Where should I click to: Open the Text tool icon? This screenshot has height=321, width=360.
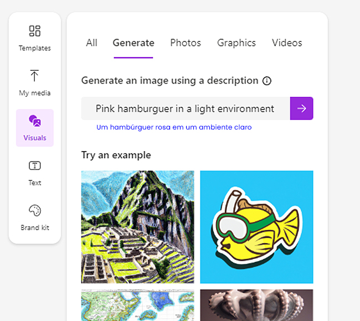(35, 165)
